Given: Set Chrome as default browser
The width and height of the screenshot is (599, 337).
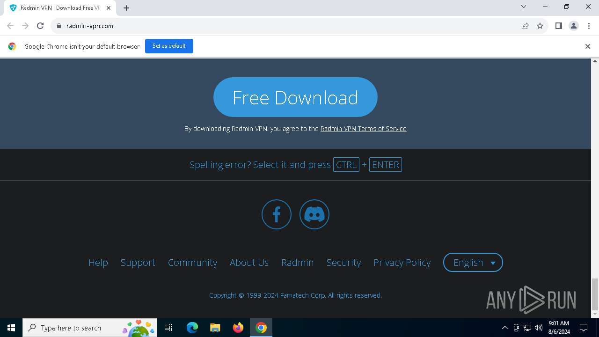Looking at the screenshot, I should tap(169, 46).
